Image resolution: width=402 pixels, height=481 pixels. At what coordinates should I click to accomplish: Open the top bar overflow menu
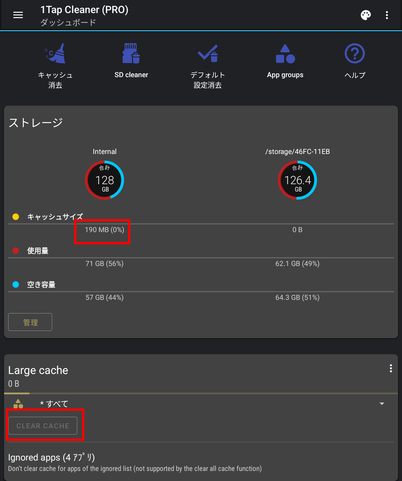click(387, 15)
